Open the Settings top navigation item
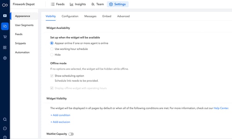This screenshot has height=139, width=232. (x=118, y=4)
